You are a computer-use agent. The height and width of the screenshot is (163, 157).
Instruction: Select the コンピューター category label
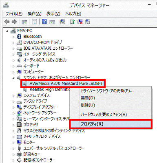point(33,72)
